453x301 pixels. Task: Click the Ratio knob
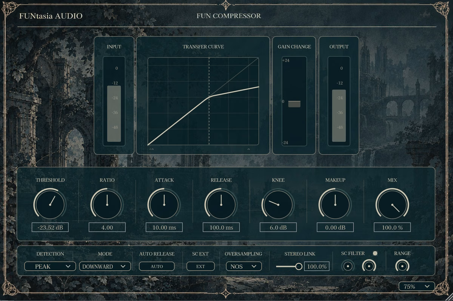(107, 204)
